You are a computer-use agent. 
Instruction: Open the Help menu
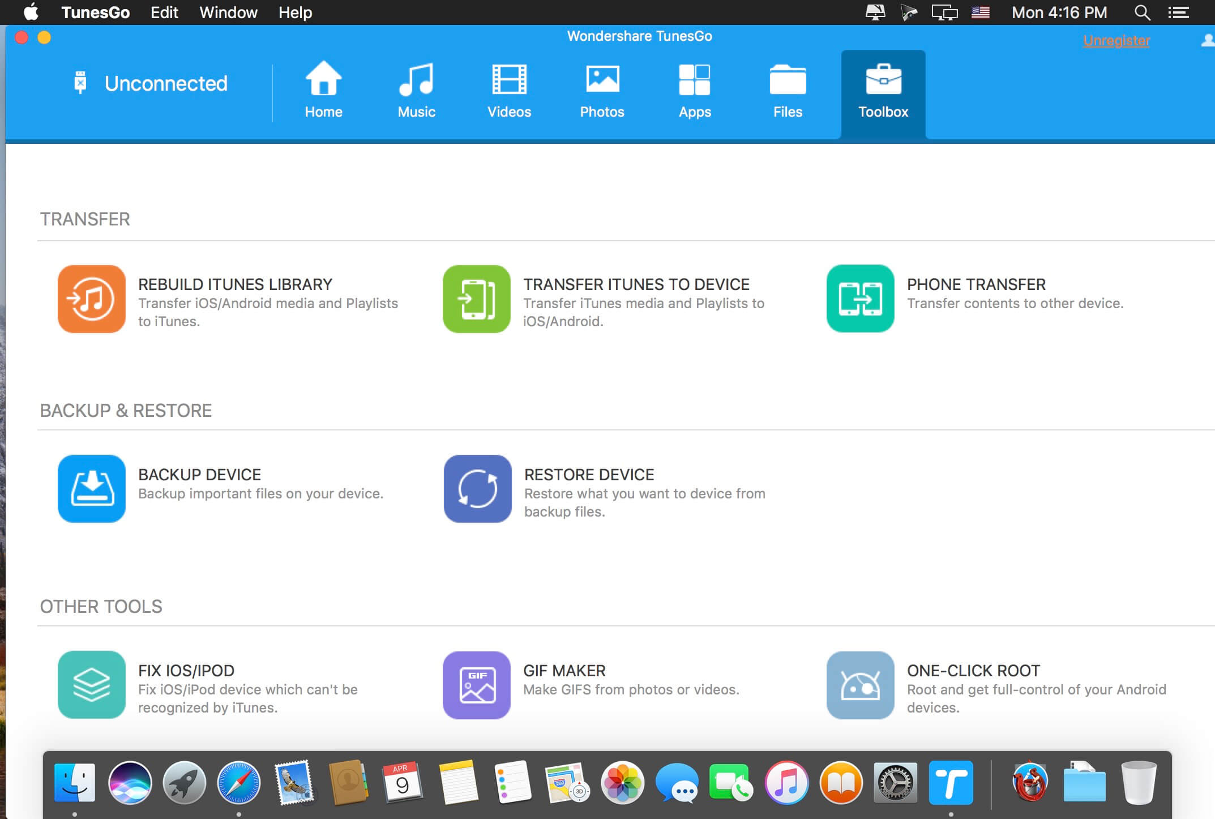295,12
